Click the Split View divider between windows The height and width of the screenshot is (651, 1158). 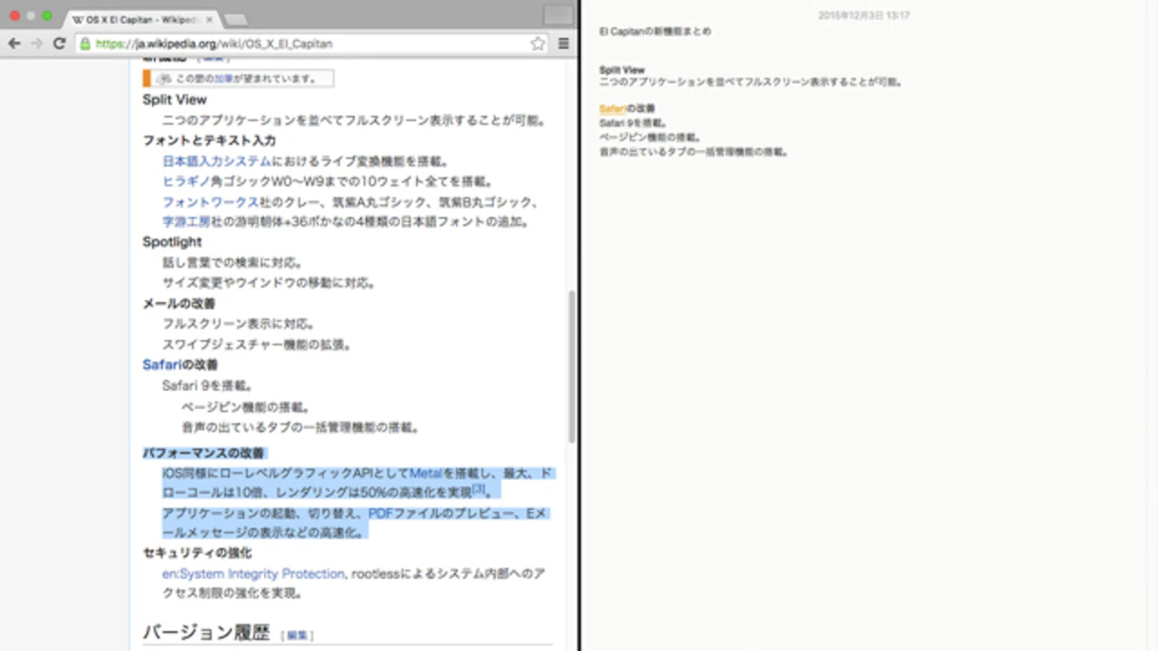point(579,325)
